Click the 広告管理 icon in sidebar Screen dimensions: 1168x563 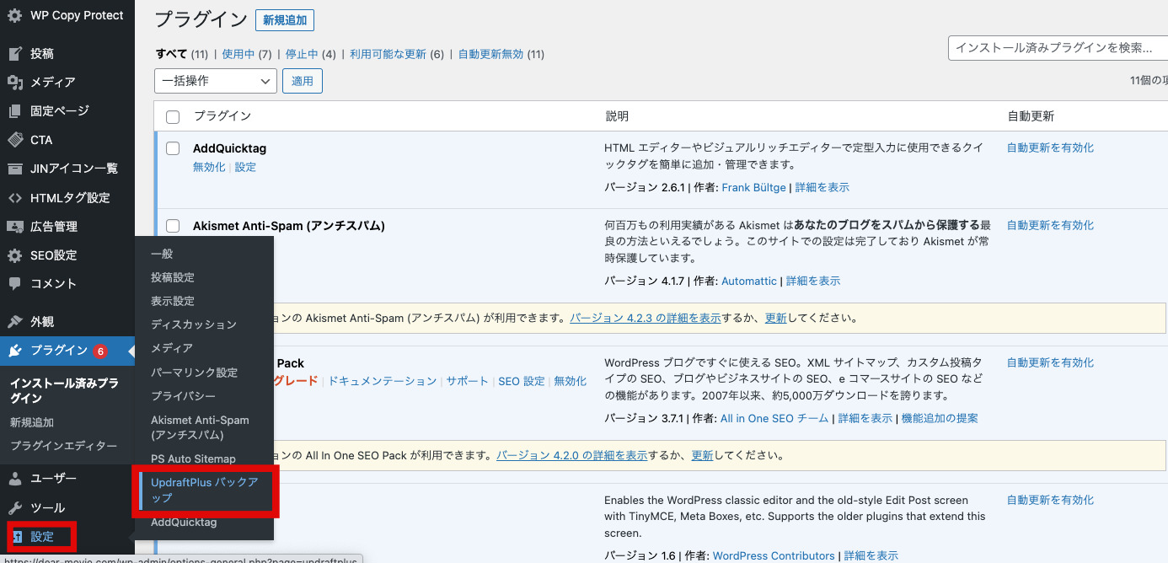click(x=15, y=227)
